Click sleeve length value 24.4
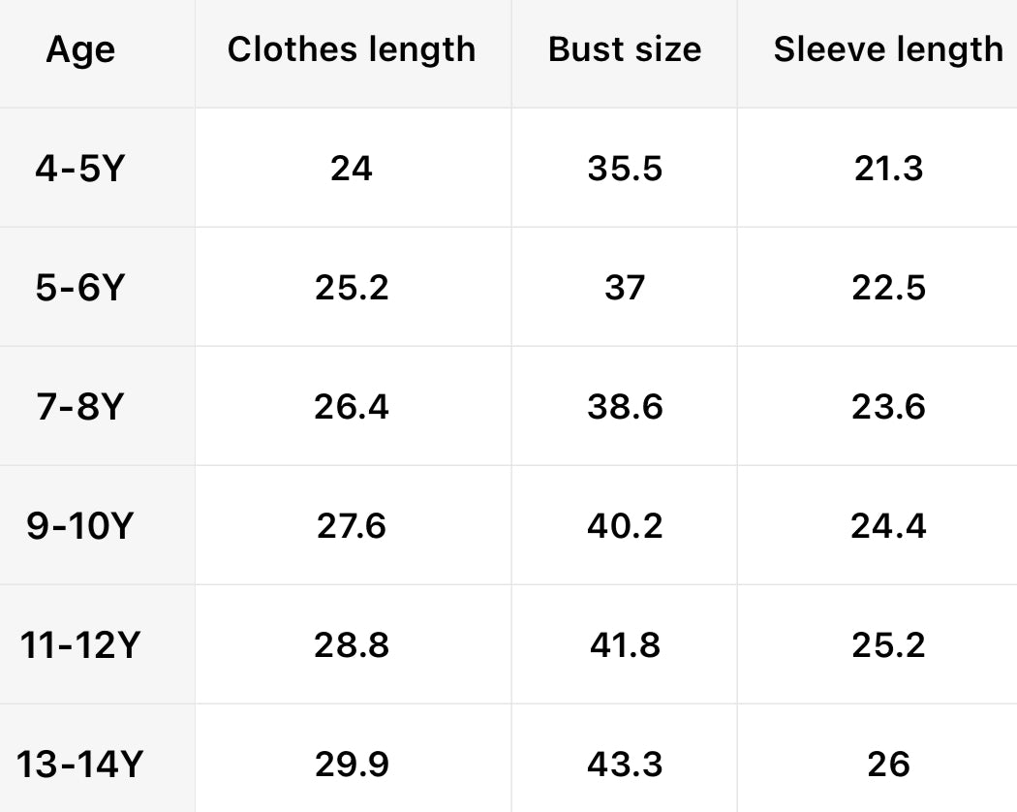 point(888,526)
